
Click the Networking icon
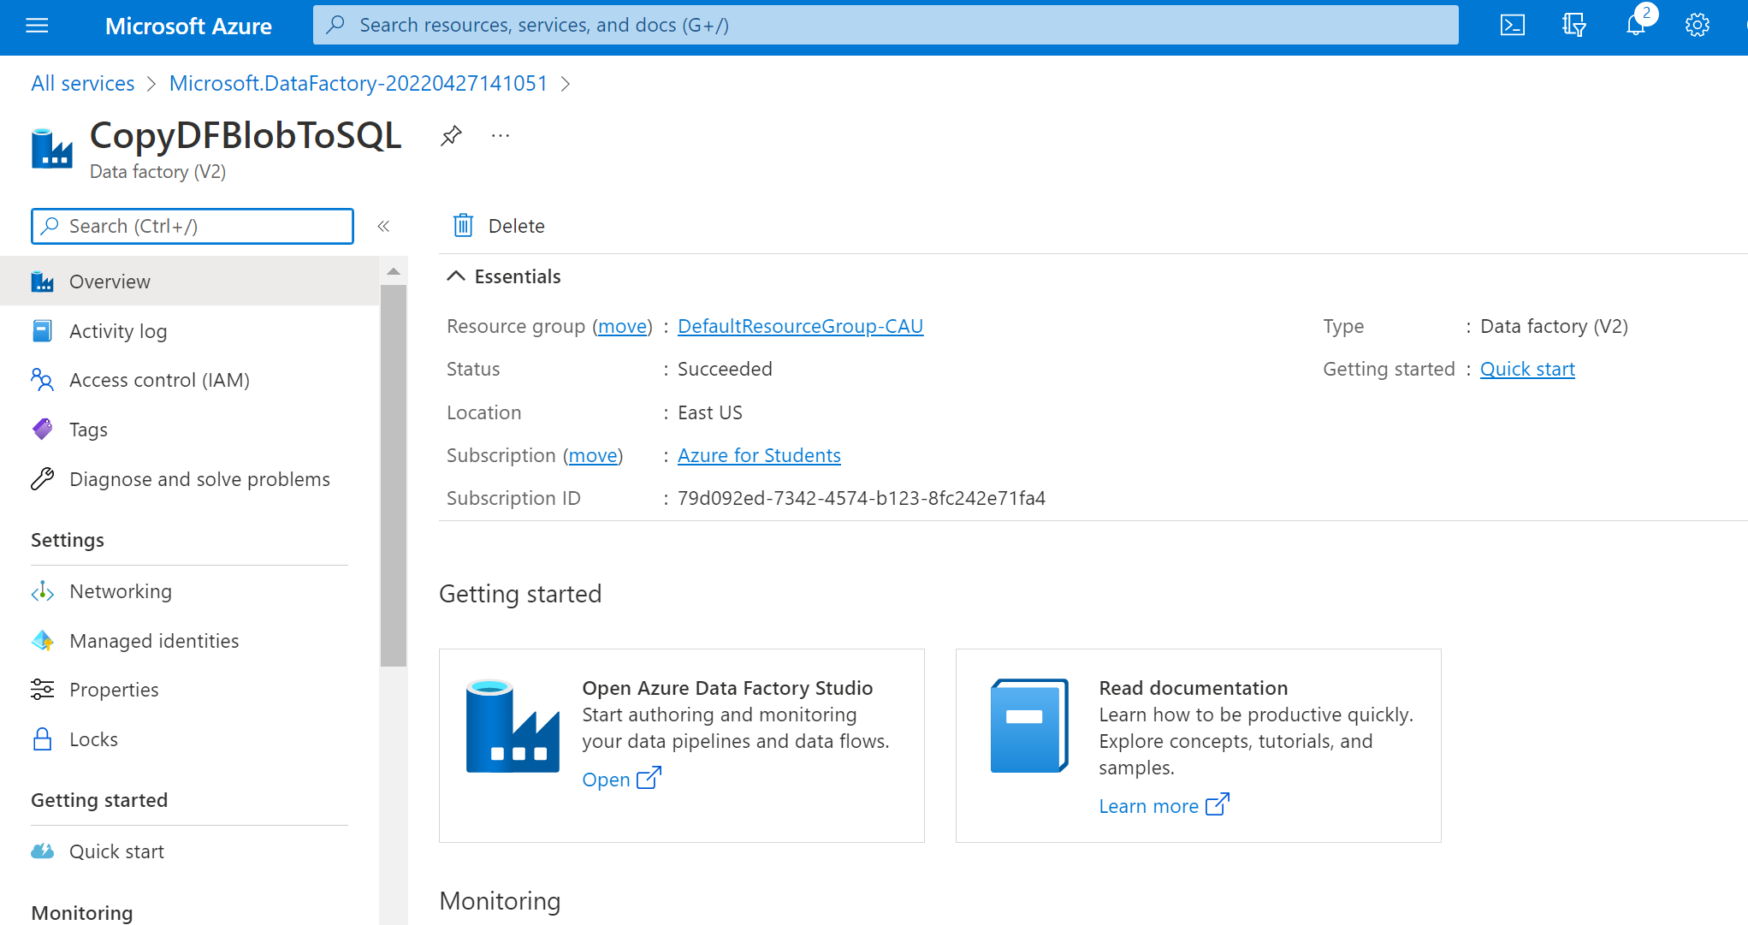[x=42, y=591]
